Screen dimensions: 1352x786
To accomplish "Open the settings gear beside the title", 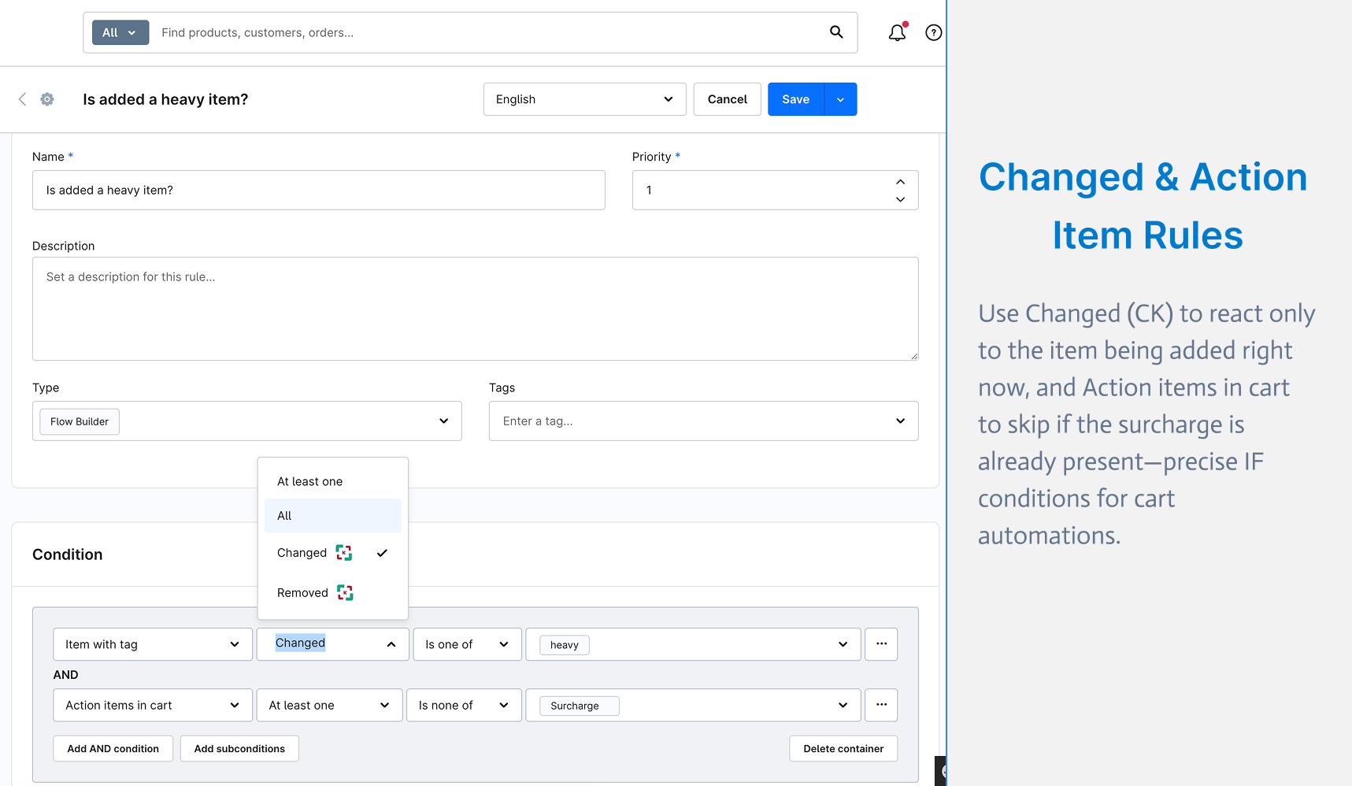I will (47, 99).
